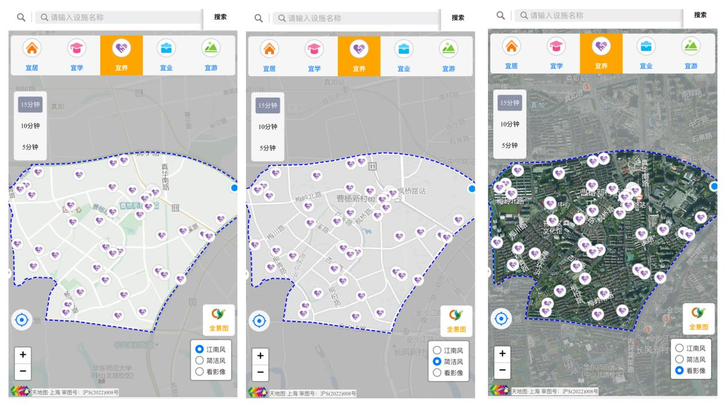
Task: Enable 简洁风 radio in left panel
Action: coord(199,360)
